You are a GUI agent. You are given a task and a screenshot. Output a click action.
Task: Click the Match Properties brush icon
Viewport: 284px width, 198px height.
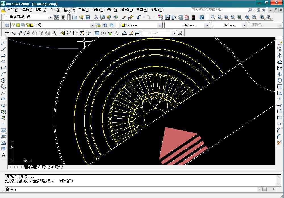124,17
